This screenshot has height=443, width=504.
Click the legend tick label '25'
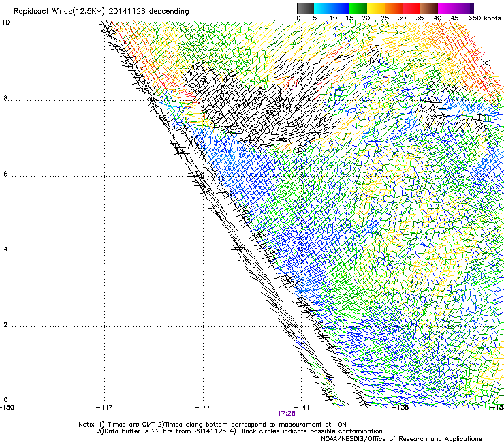point(385,18)
